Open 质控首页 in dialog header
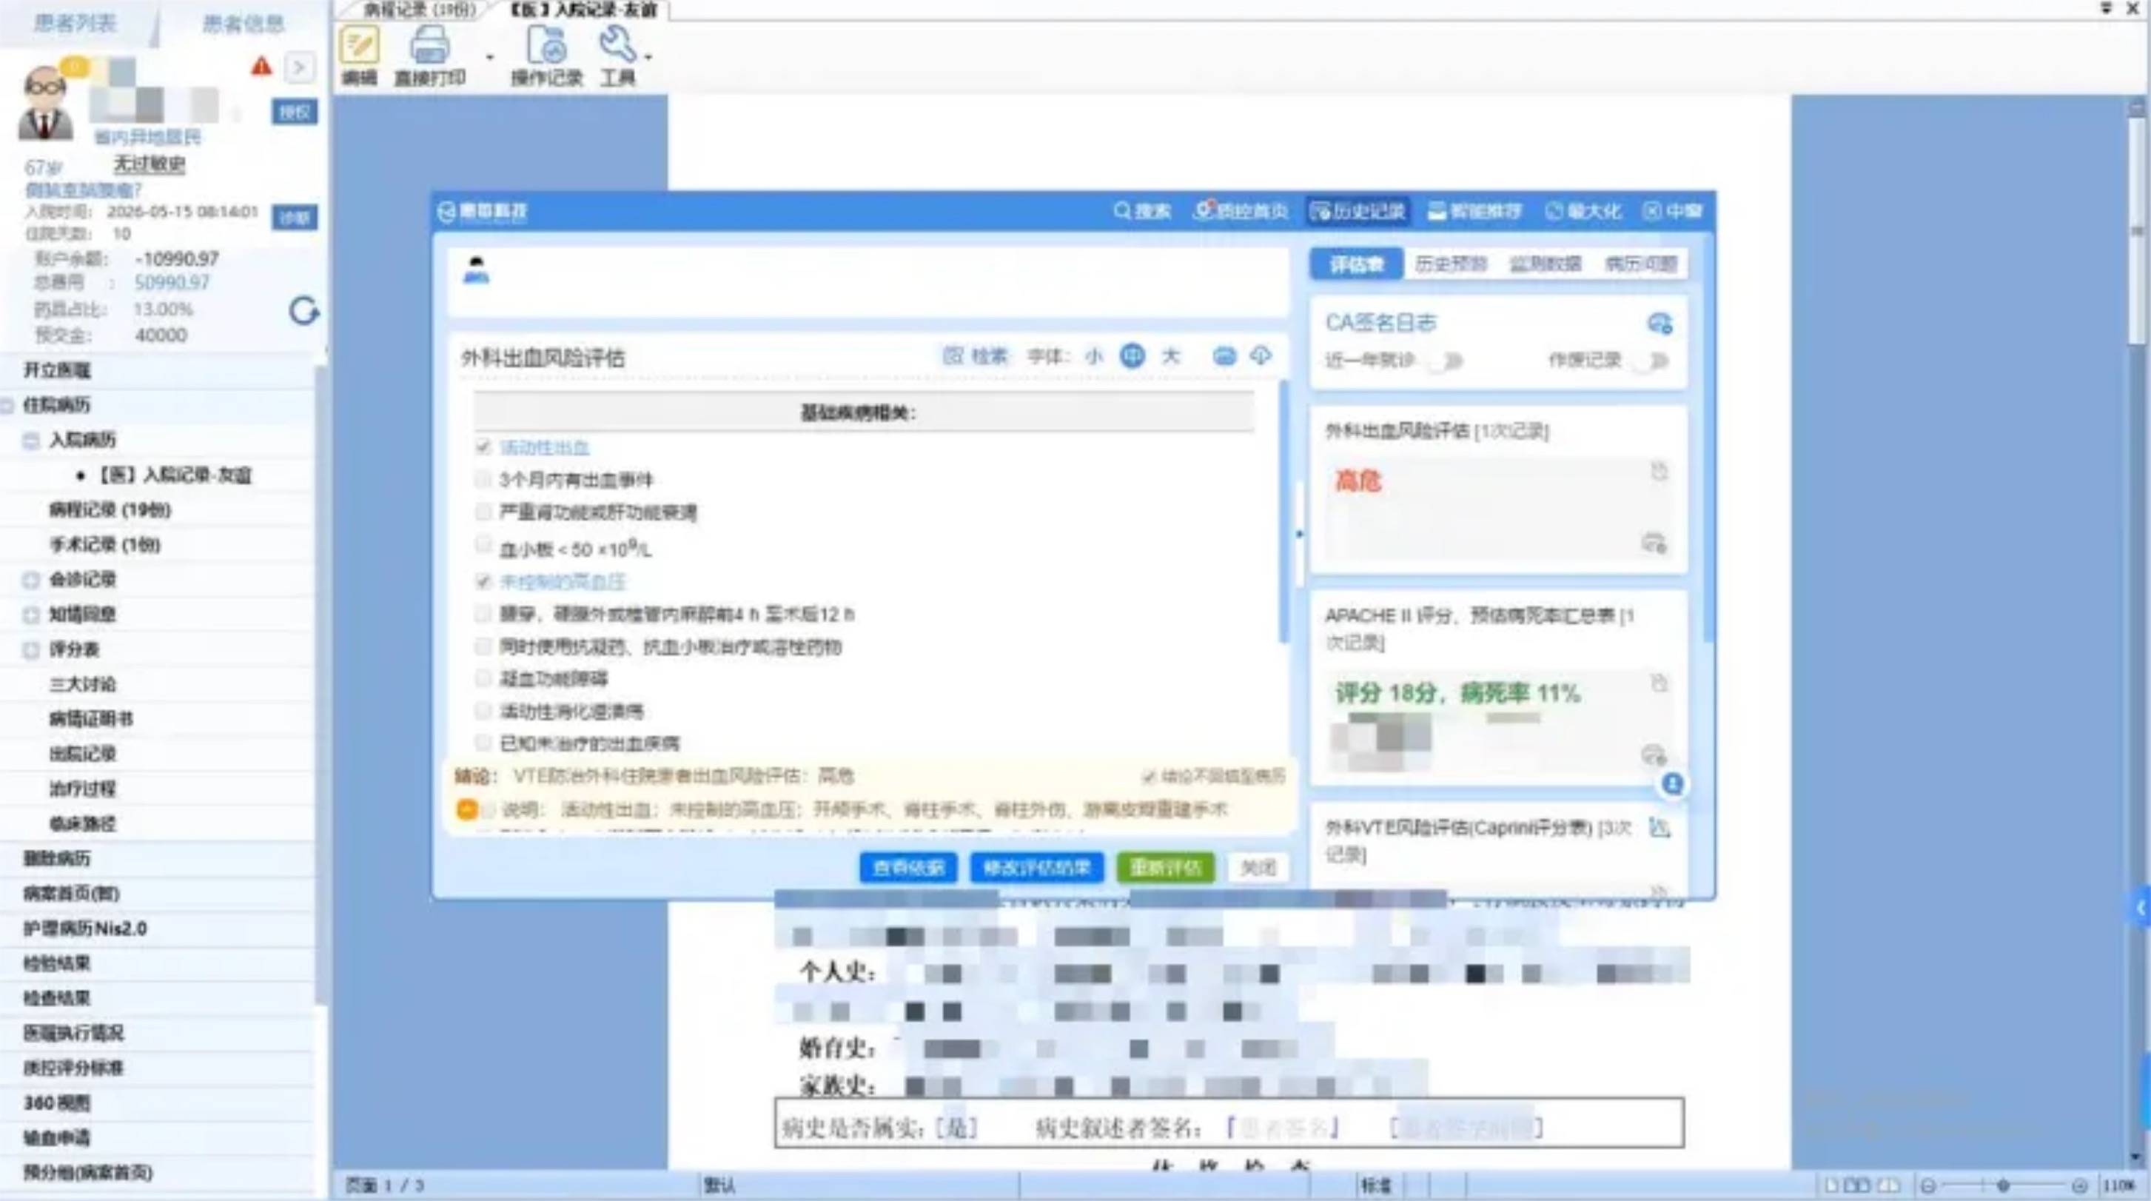The image size is (2151, 1201). [x=1241, y=210]
